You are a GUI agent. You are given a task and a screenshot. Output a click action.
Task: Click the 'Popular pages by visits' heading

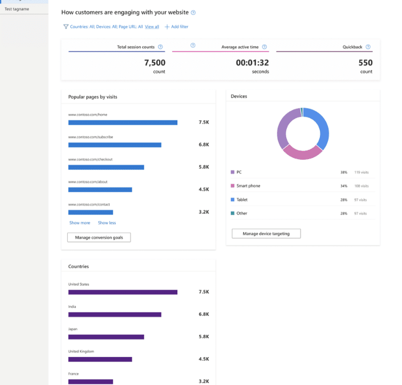tap(92, 97)
